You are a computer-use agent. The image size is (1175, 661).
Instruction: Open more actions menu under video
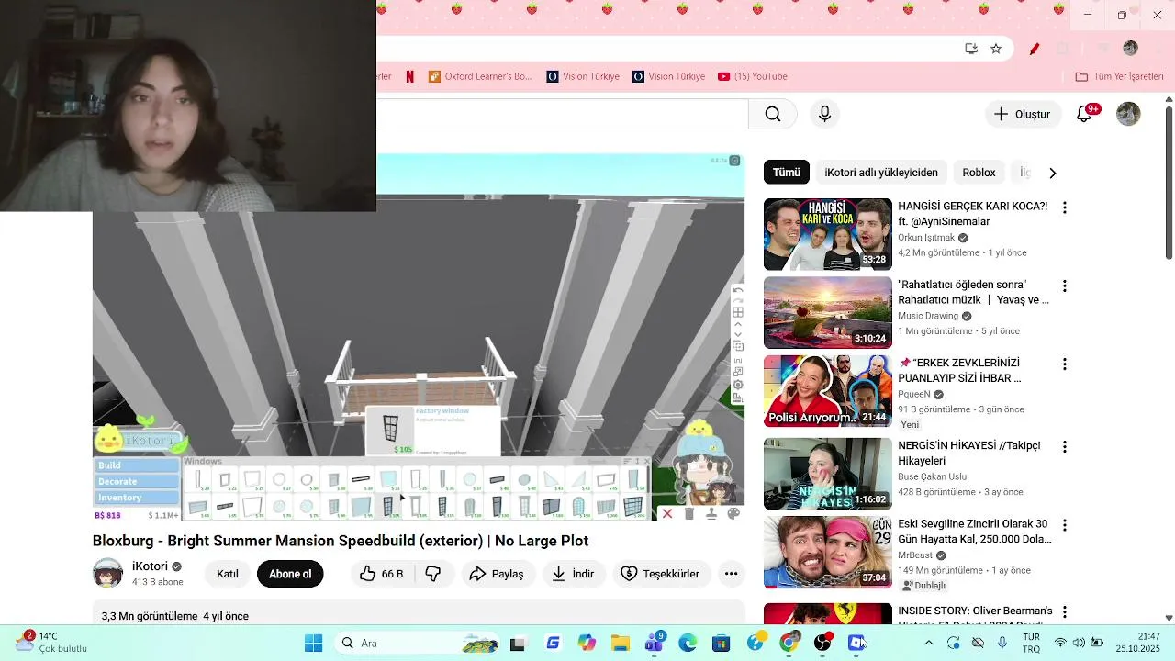(x=731, y=574)
